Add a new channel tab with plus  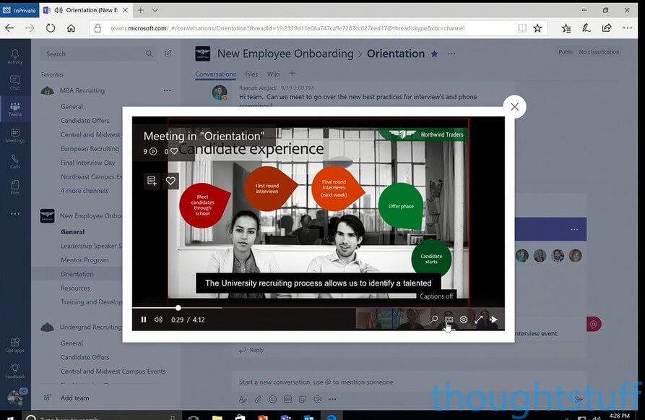pyautogui.click(x=292, y=74)
